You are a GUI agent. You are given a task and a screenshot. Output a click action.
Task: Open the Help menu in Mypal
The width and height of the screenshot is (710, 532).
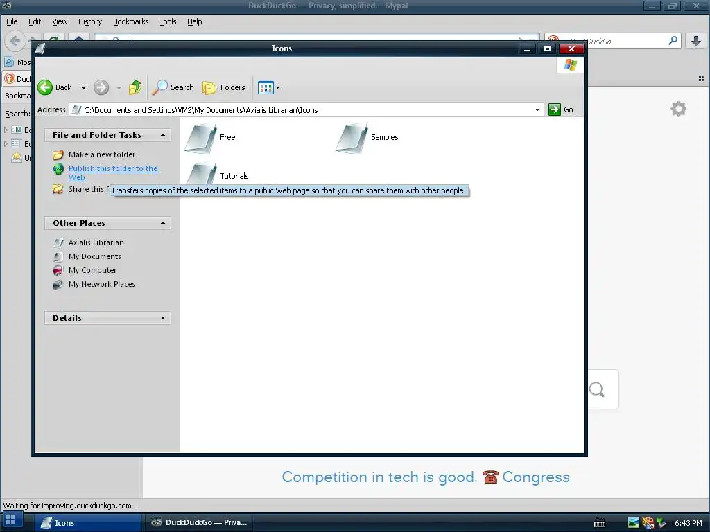point(195,21)
